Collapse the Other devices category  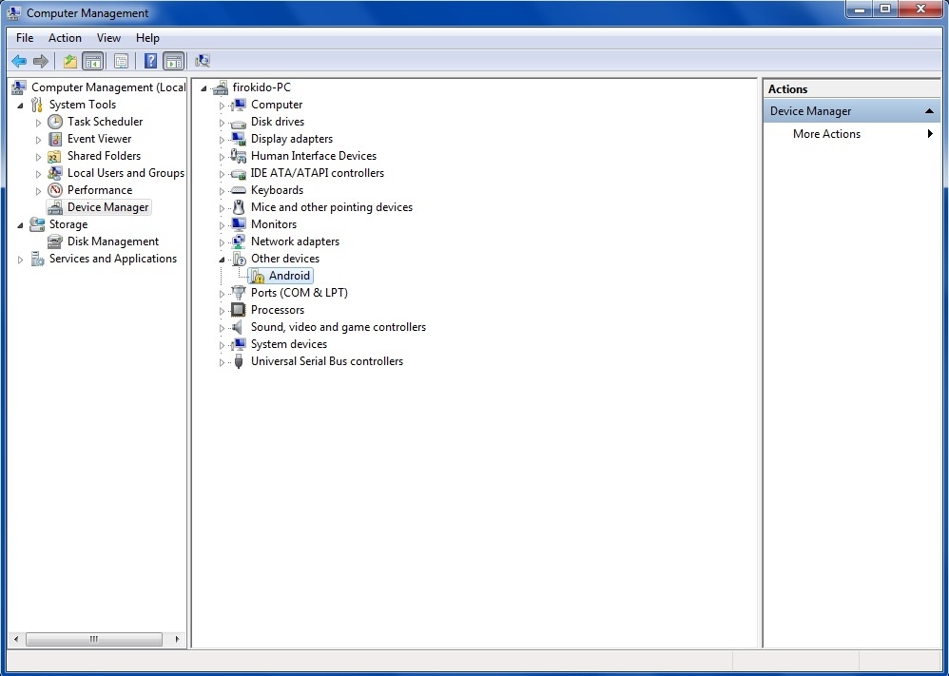click(222, 259)
